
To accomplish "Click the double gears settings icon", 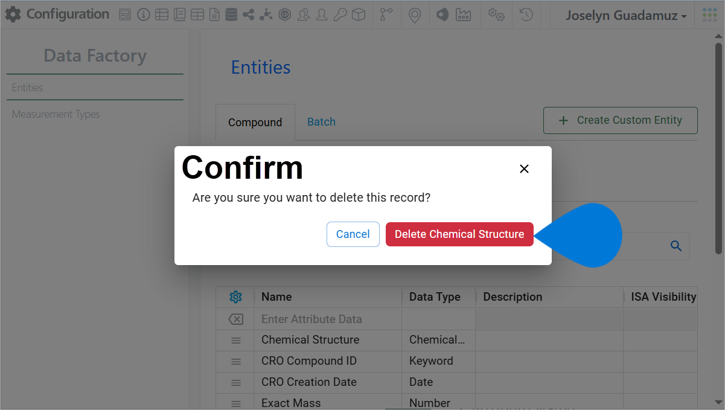I will (496, 15).
